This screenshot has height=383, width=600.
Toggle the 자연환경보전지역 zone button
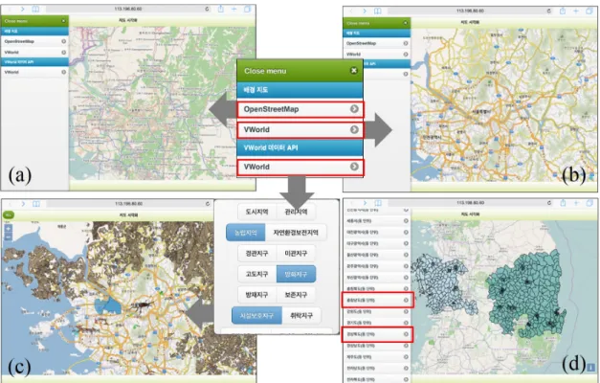[296, 233]
